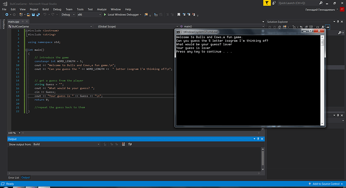Click the Save All toolbar icon
346x188 pixels.
point(38,15)
